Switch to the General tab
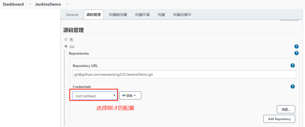Screen dimensions: 305x127 coord(72,15)
